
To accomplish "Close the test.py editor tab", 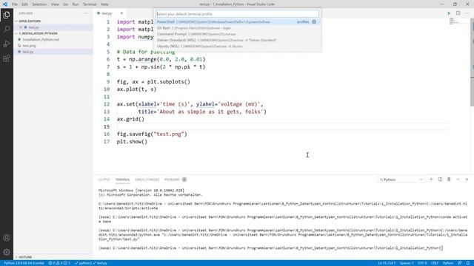I will pos(121,13).
